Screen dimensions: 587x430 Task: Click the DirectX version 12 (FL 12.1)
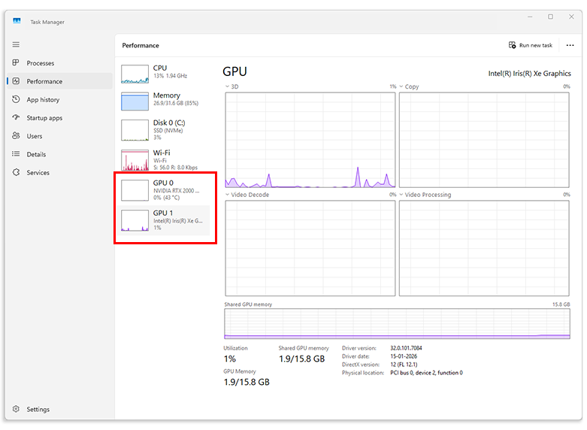(x=404, y=365)
